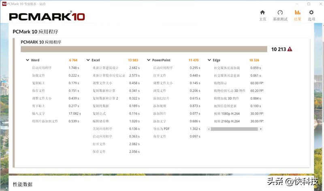The image size is (324, 191).
Task: Select the Word value 0.539 s
Action: [74, 121]
